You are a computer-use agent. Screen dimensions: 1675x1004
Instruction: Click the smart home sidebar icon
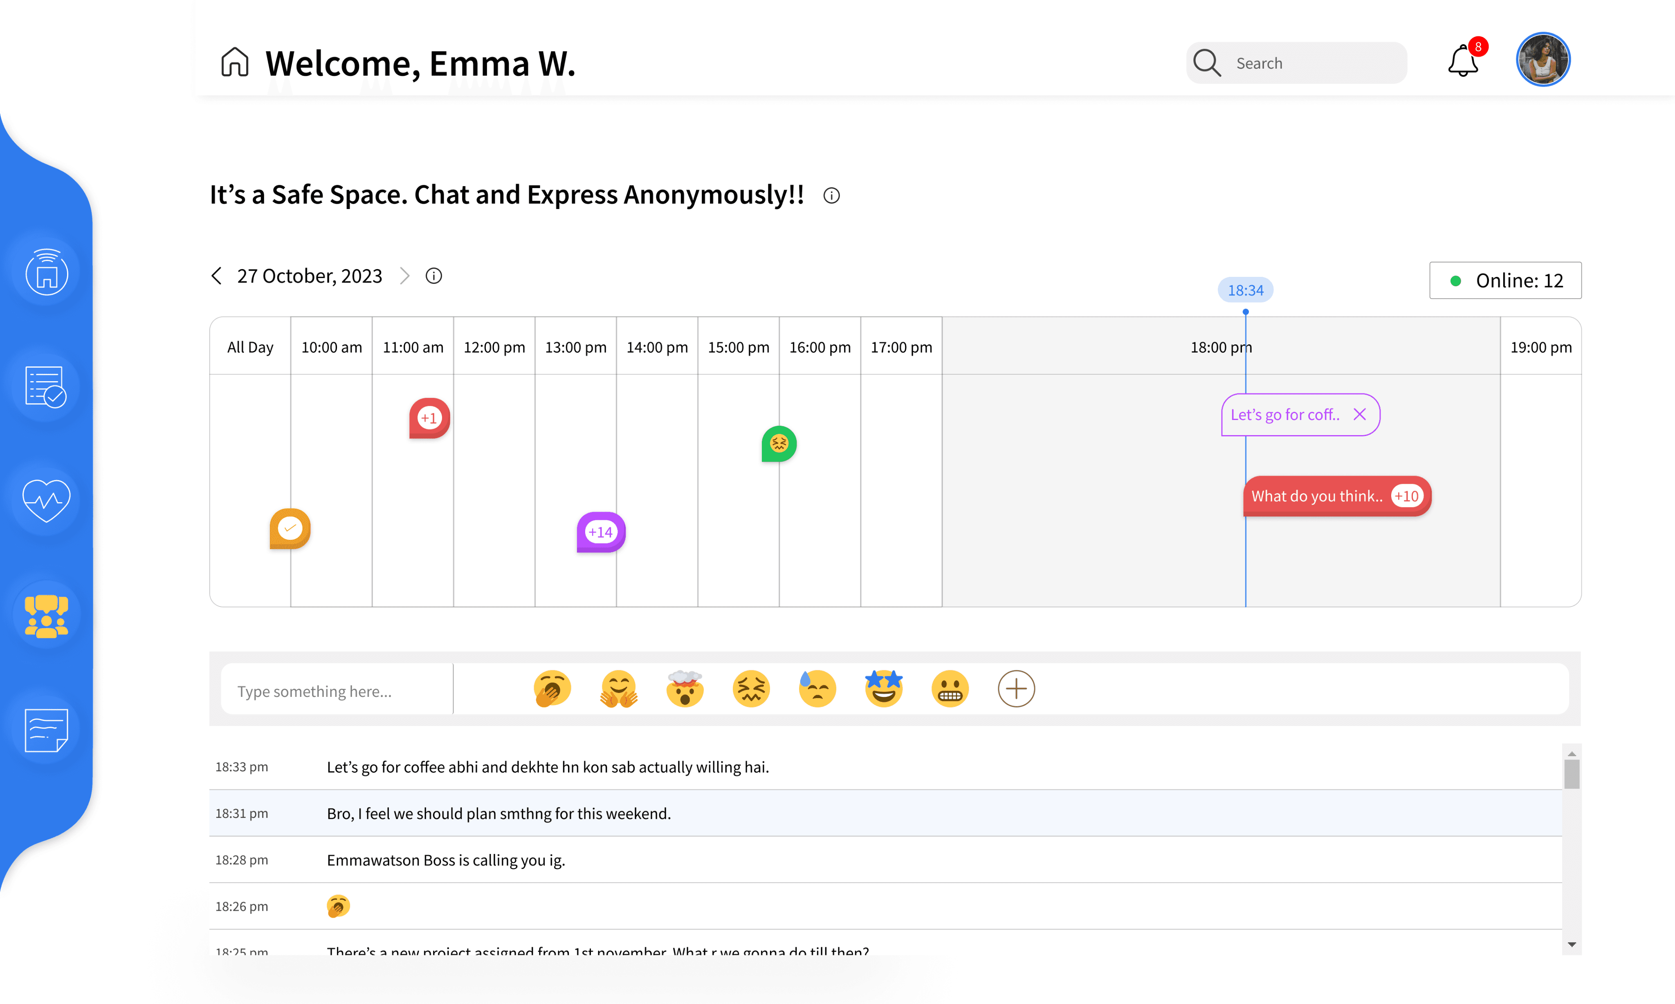pyautogui.click(x=46, y=272)
